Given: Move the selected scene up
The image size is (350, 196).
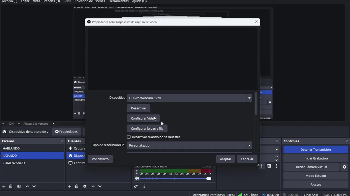Looking at the screenshot, I should pyautogui.click(x=27, y=186).
